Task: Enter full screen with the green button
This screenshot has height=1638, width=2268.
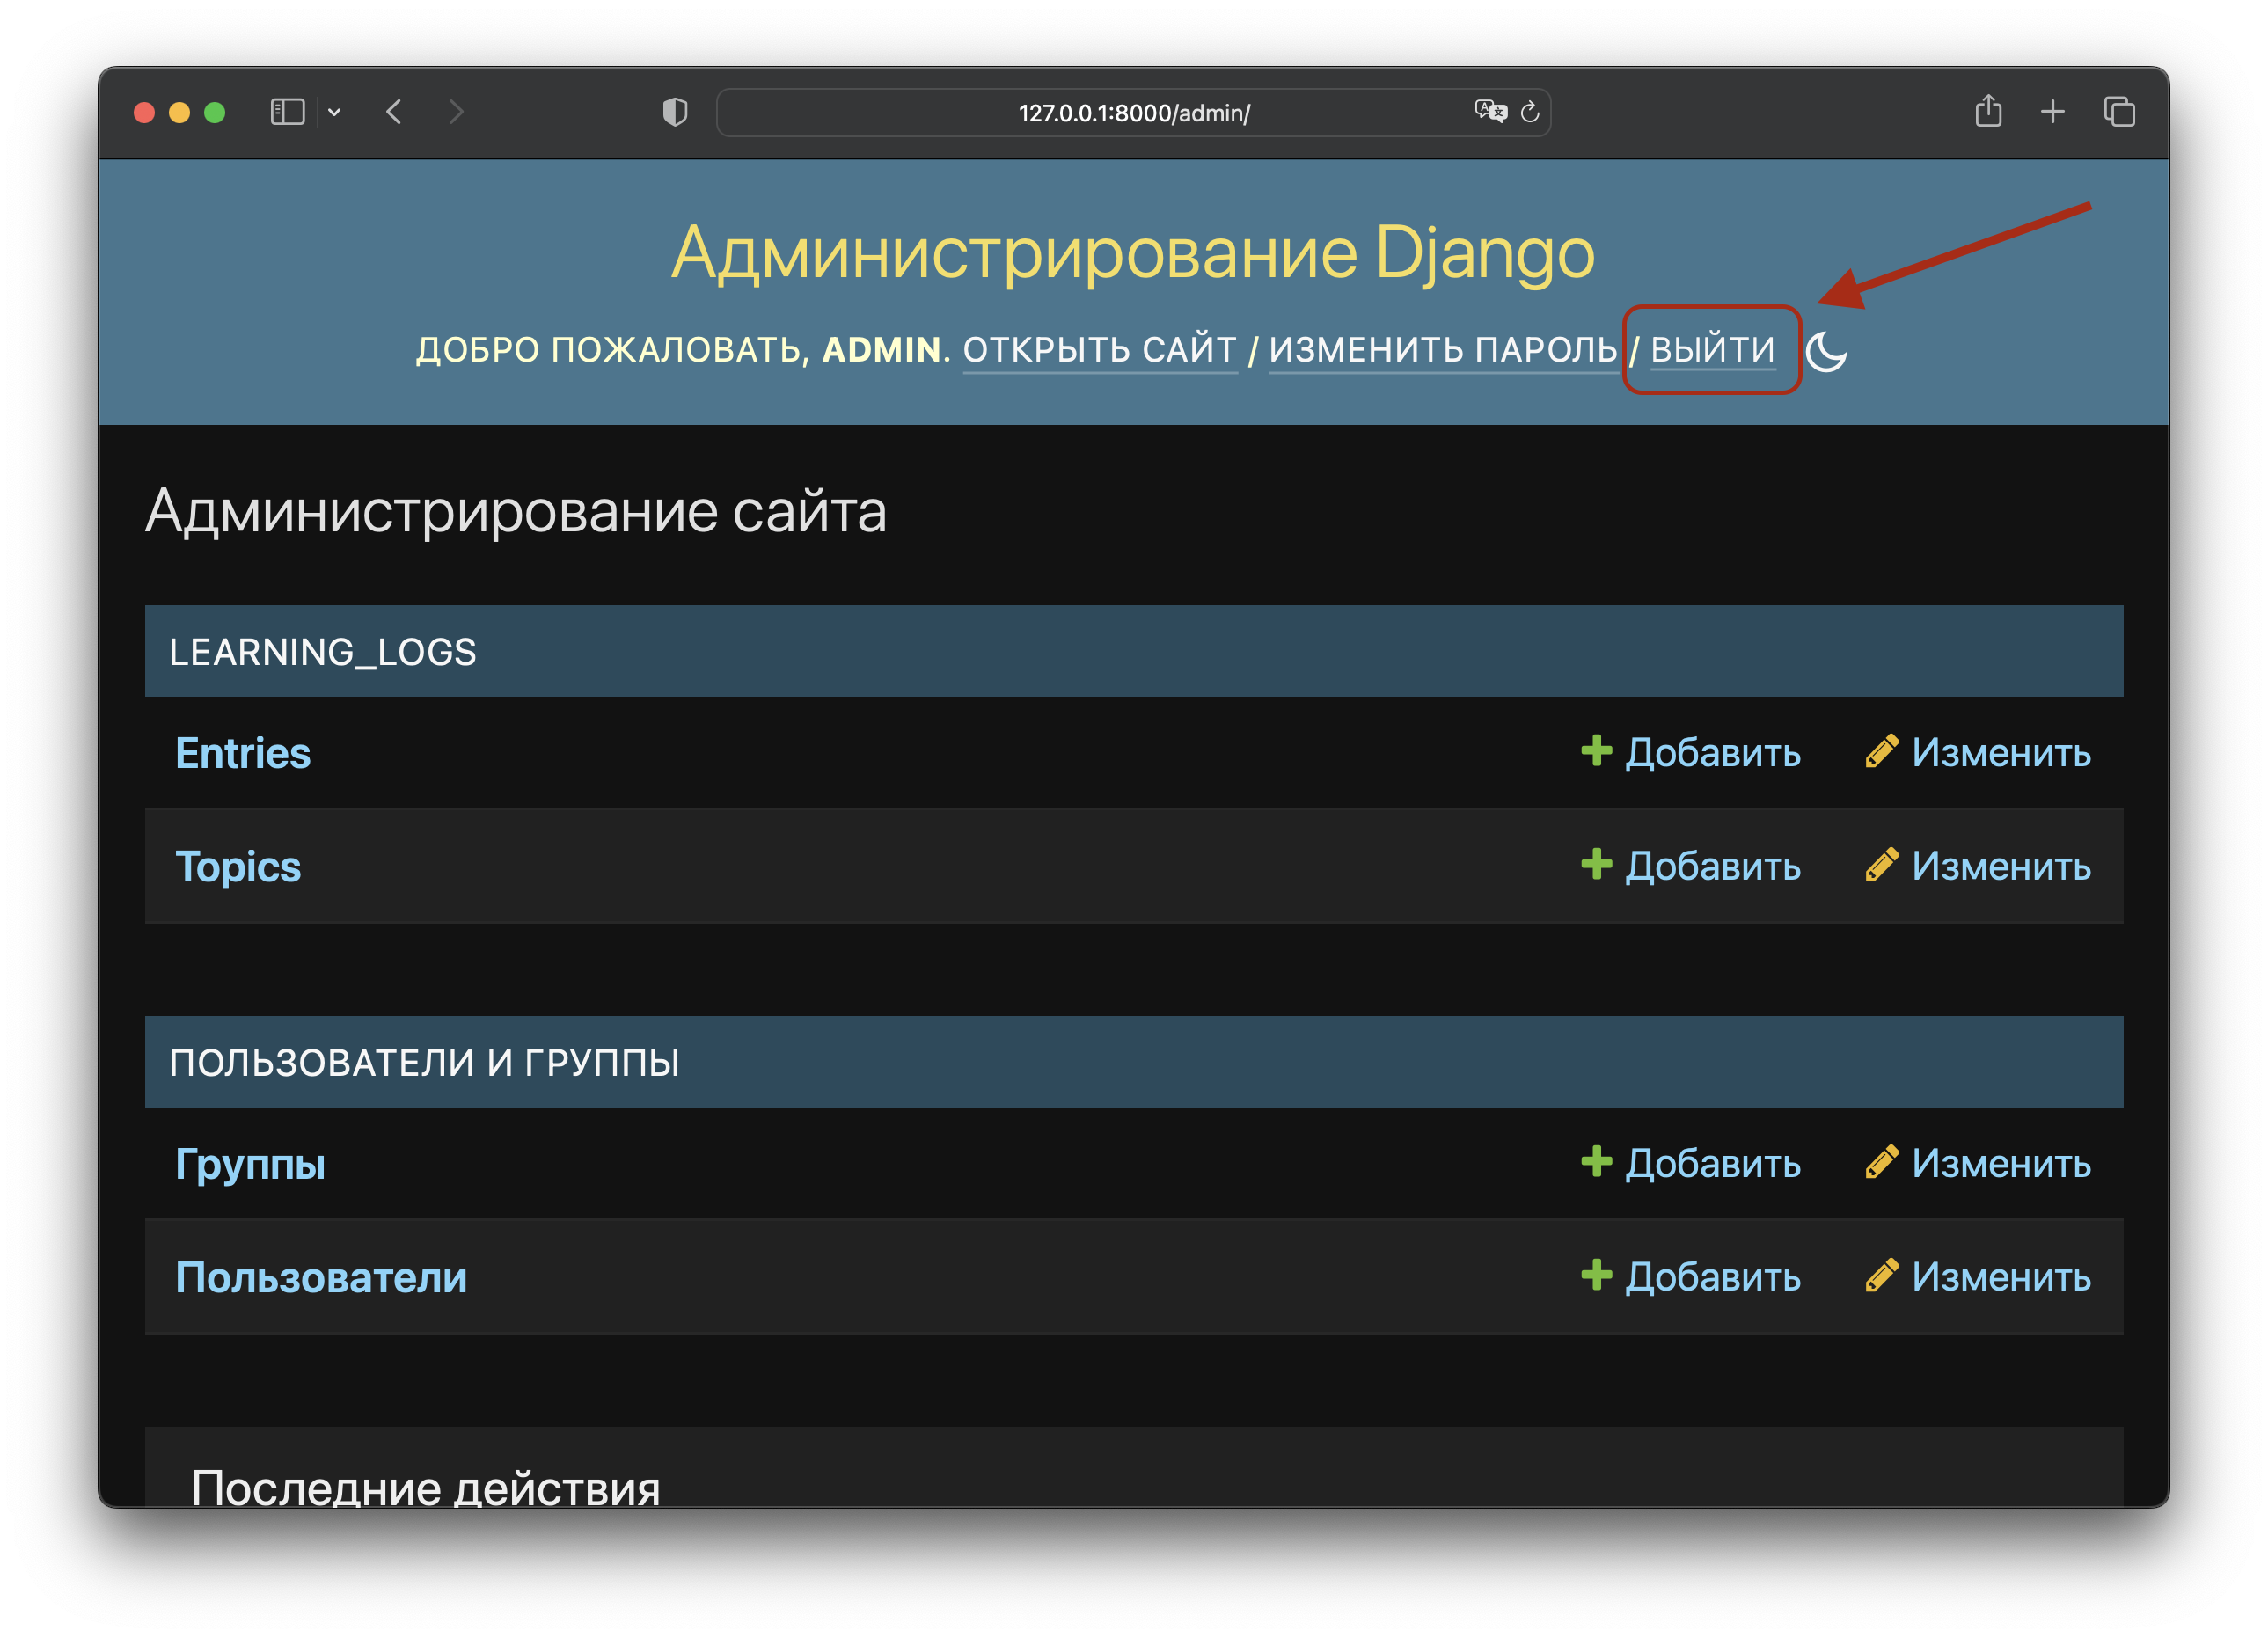Action: click(214, 113)
